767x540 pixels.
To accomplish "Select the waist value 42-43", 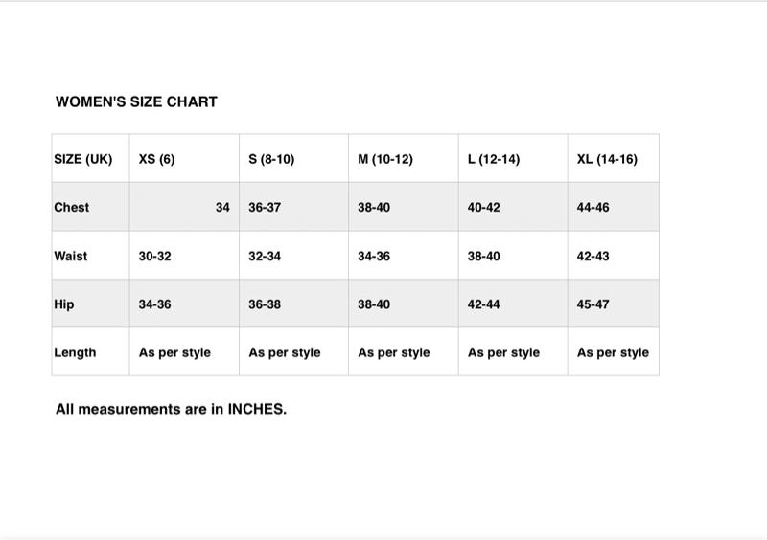I will pos(593,256).
